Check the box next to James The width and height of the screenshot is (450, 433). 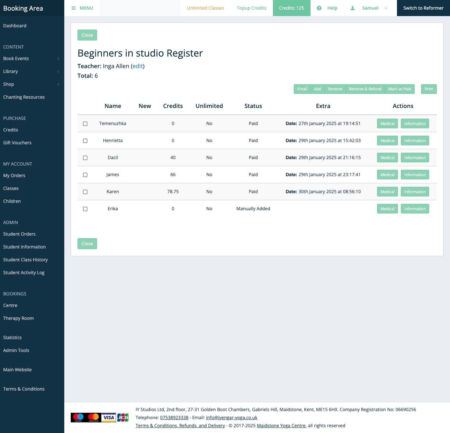click(85, 175)
